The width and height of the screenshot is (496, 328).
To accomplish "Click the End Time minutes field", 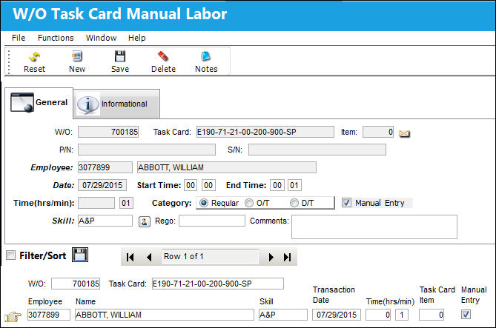I will coord(294,185).
